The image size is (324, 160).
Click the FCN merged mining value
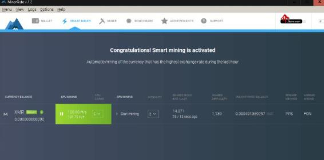pyautogui.click(x=308, y=114)
